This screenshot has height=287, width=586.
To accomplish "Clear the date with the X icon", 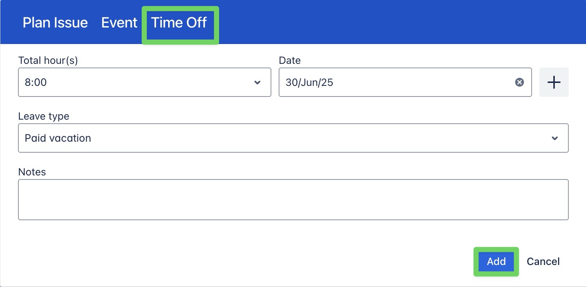I will tap(519, 82).
